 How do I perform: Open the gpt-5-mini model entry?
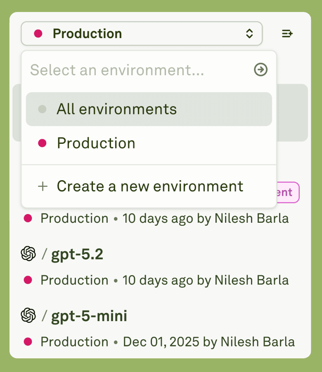pos(89,316)
